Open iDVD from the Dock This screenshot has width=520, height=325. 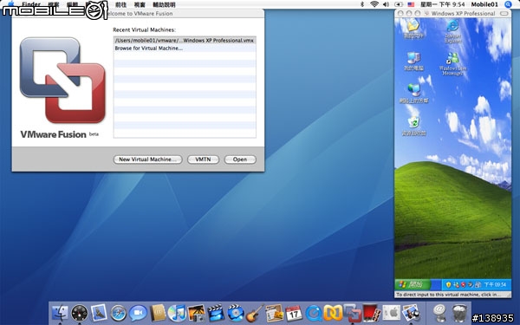[236, 313]
